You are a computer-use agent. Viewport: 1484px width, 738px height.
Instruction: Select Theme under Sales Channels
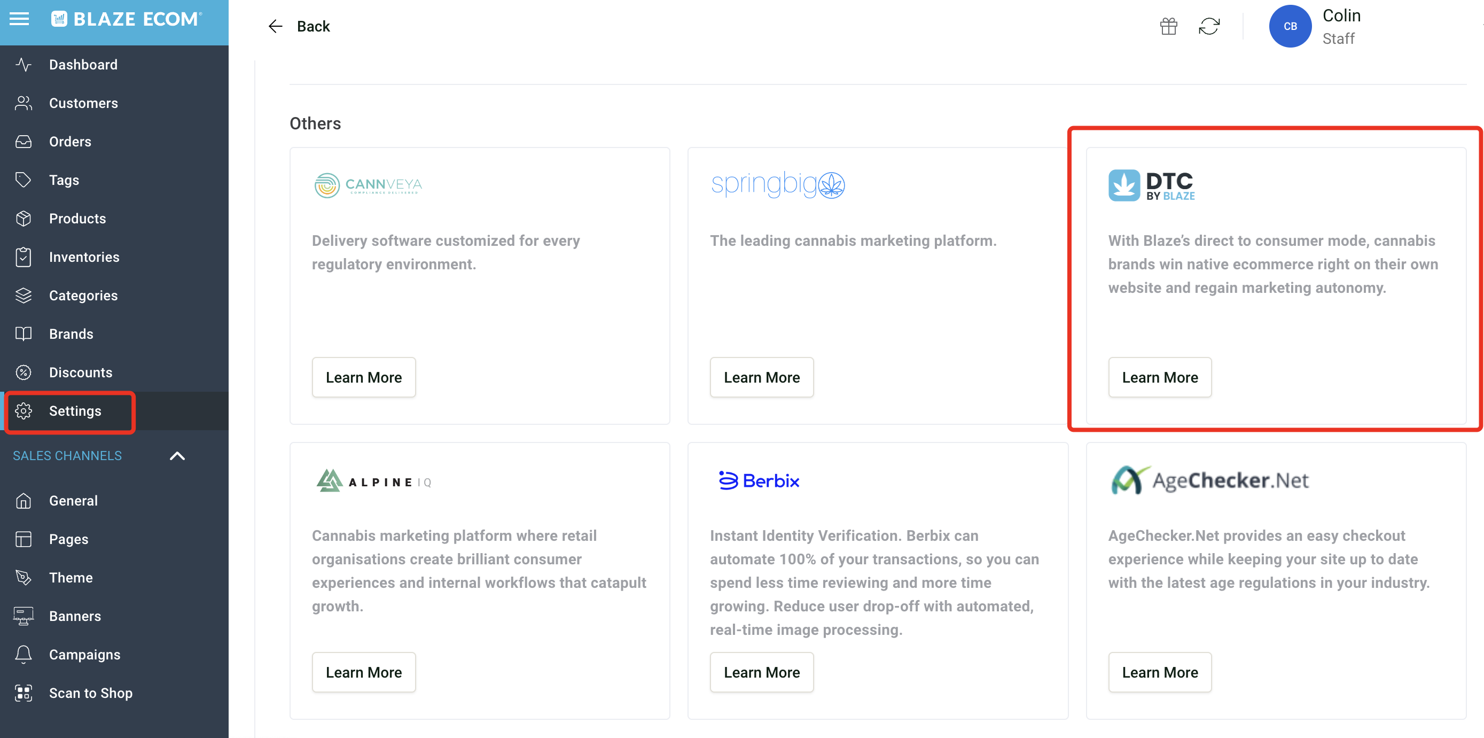[x=114, y=577]
